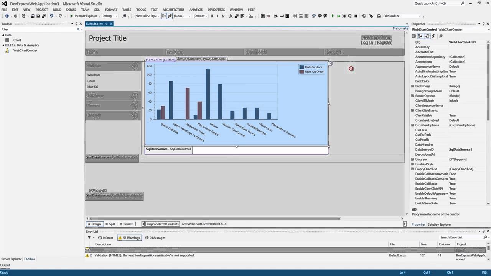This screenshot has width=491, height=276.
Task: Open the BUILD menu
Action: pyautogui.click(x=57, y=10)
